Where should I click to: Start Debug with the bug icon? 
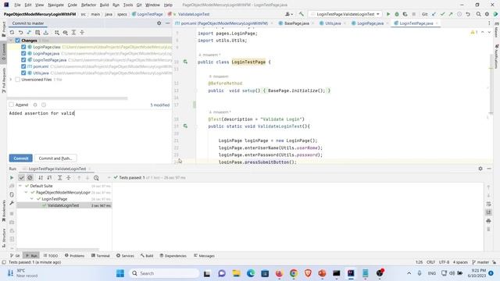(x=397, y=14)
